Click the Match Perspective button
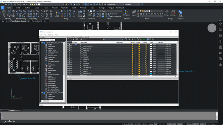Image resolution: width=223 pixels, height=125 pixels. (x=114, y=16)
